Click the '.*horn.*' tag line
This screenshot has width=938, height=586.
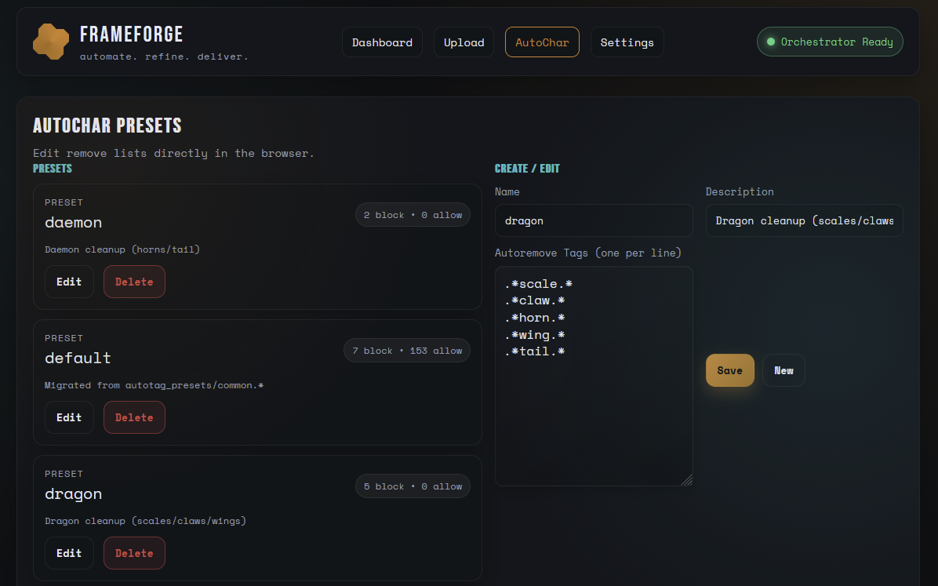point(535,318)
